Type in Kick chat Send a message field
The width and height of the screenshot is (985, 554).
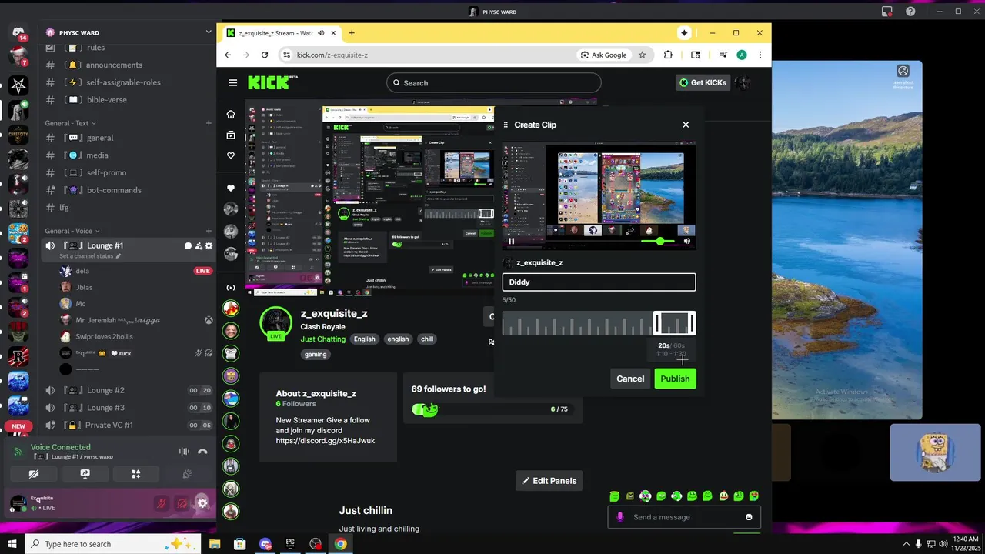point(684,517)
